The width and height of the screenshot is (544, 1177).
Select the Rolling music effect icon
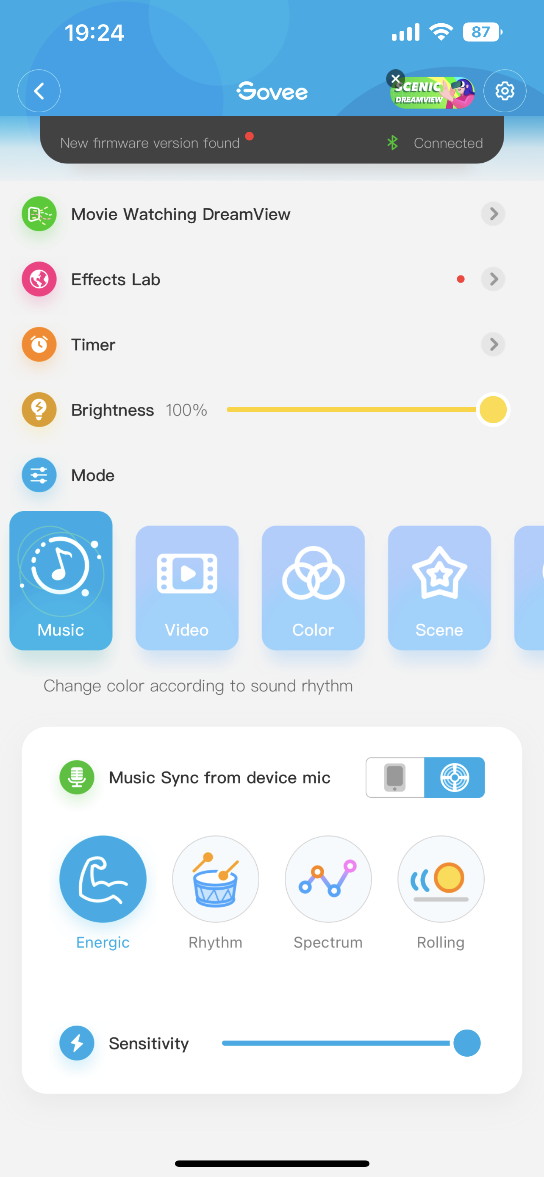click(x=441, y=879)
